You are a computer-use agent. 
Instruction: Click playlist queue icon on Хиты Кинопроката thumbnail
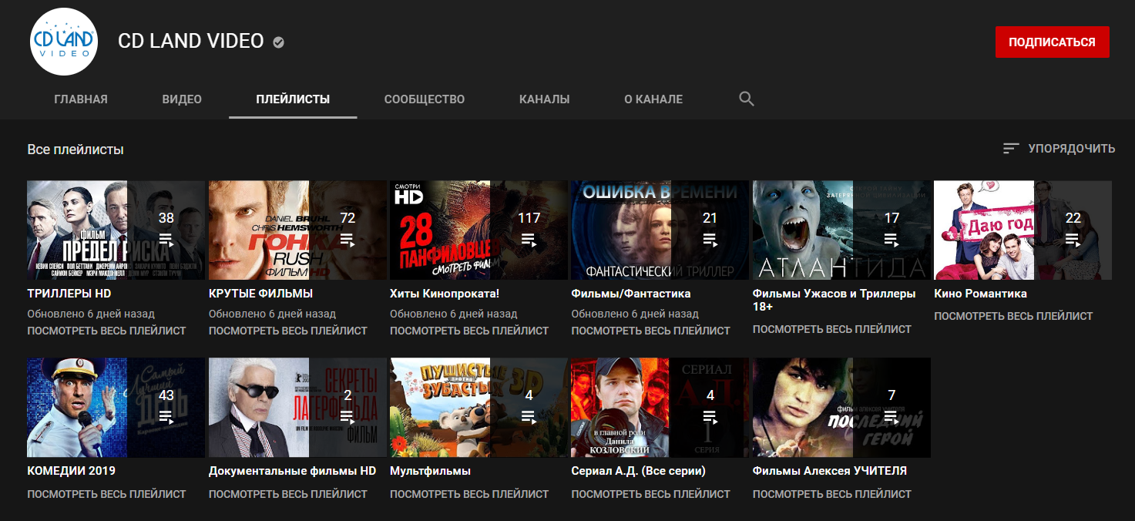tap(529, 240)
